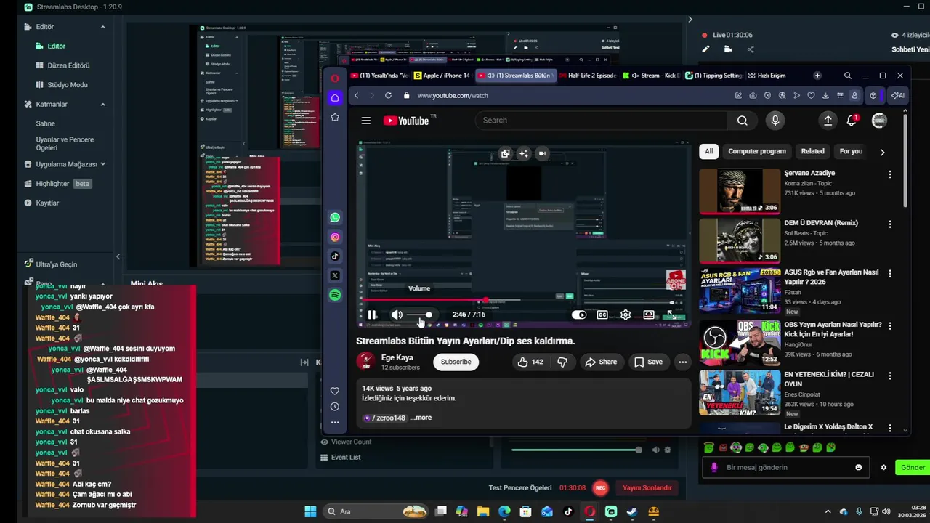Viewport: 930px width, 523px height.
Task: Open options for ASUS Rgb ve Fan video
Action: (890, 274)
